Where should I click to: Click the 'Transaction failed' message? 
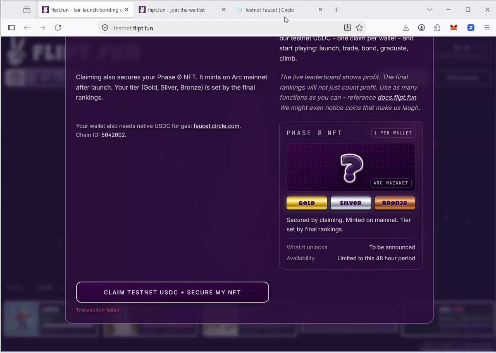coord(98,310)
